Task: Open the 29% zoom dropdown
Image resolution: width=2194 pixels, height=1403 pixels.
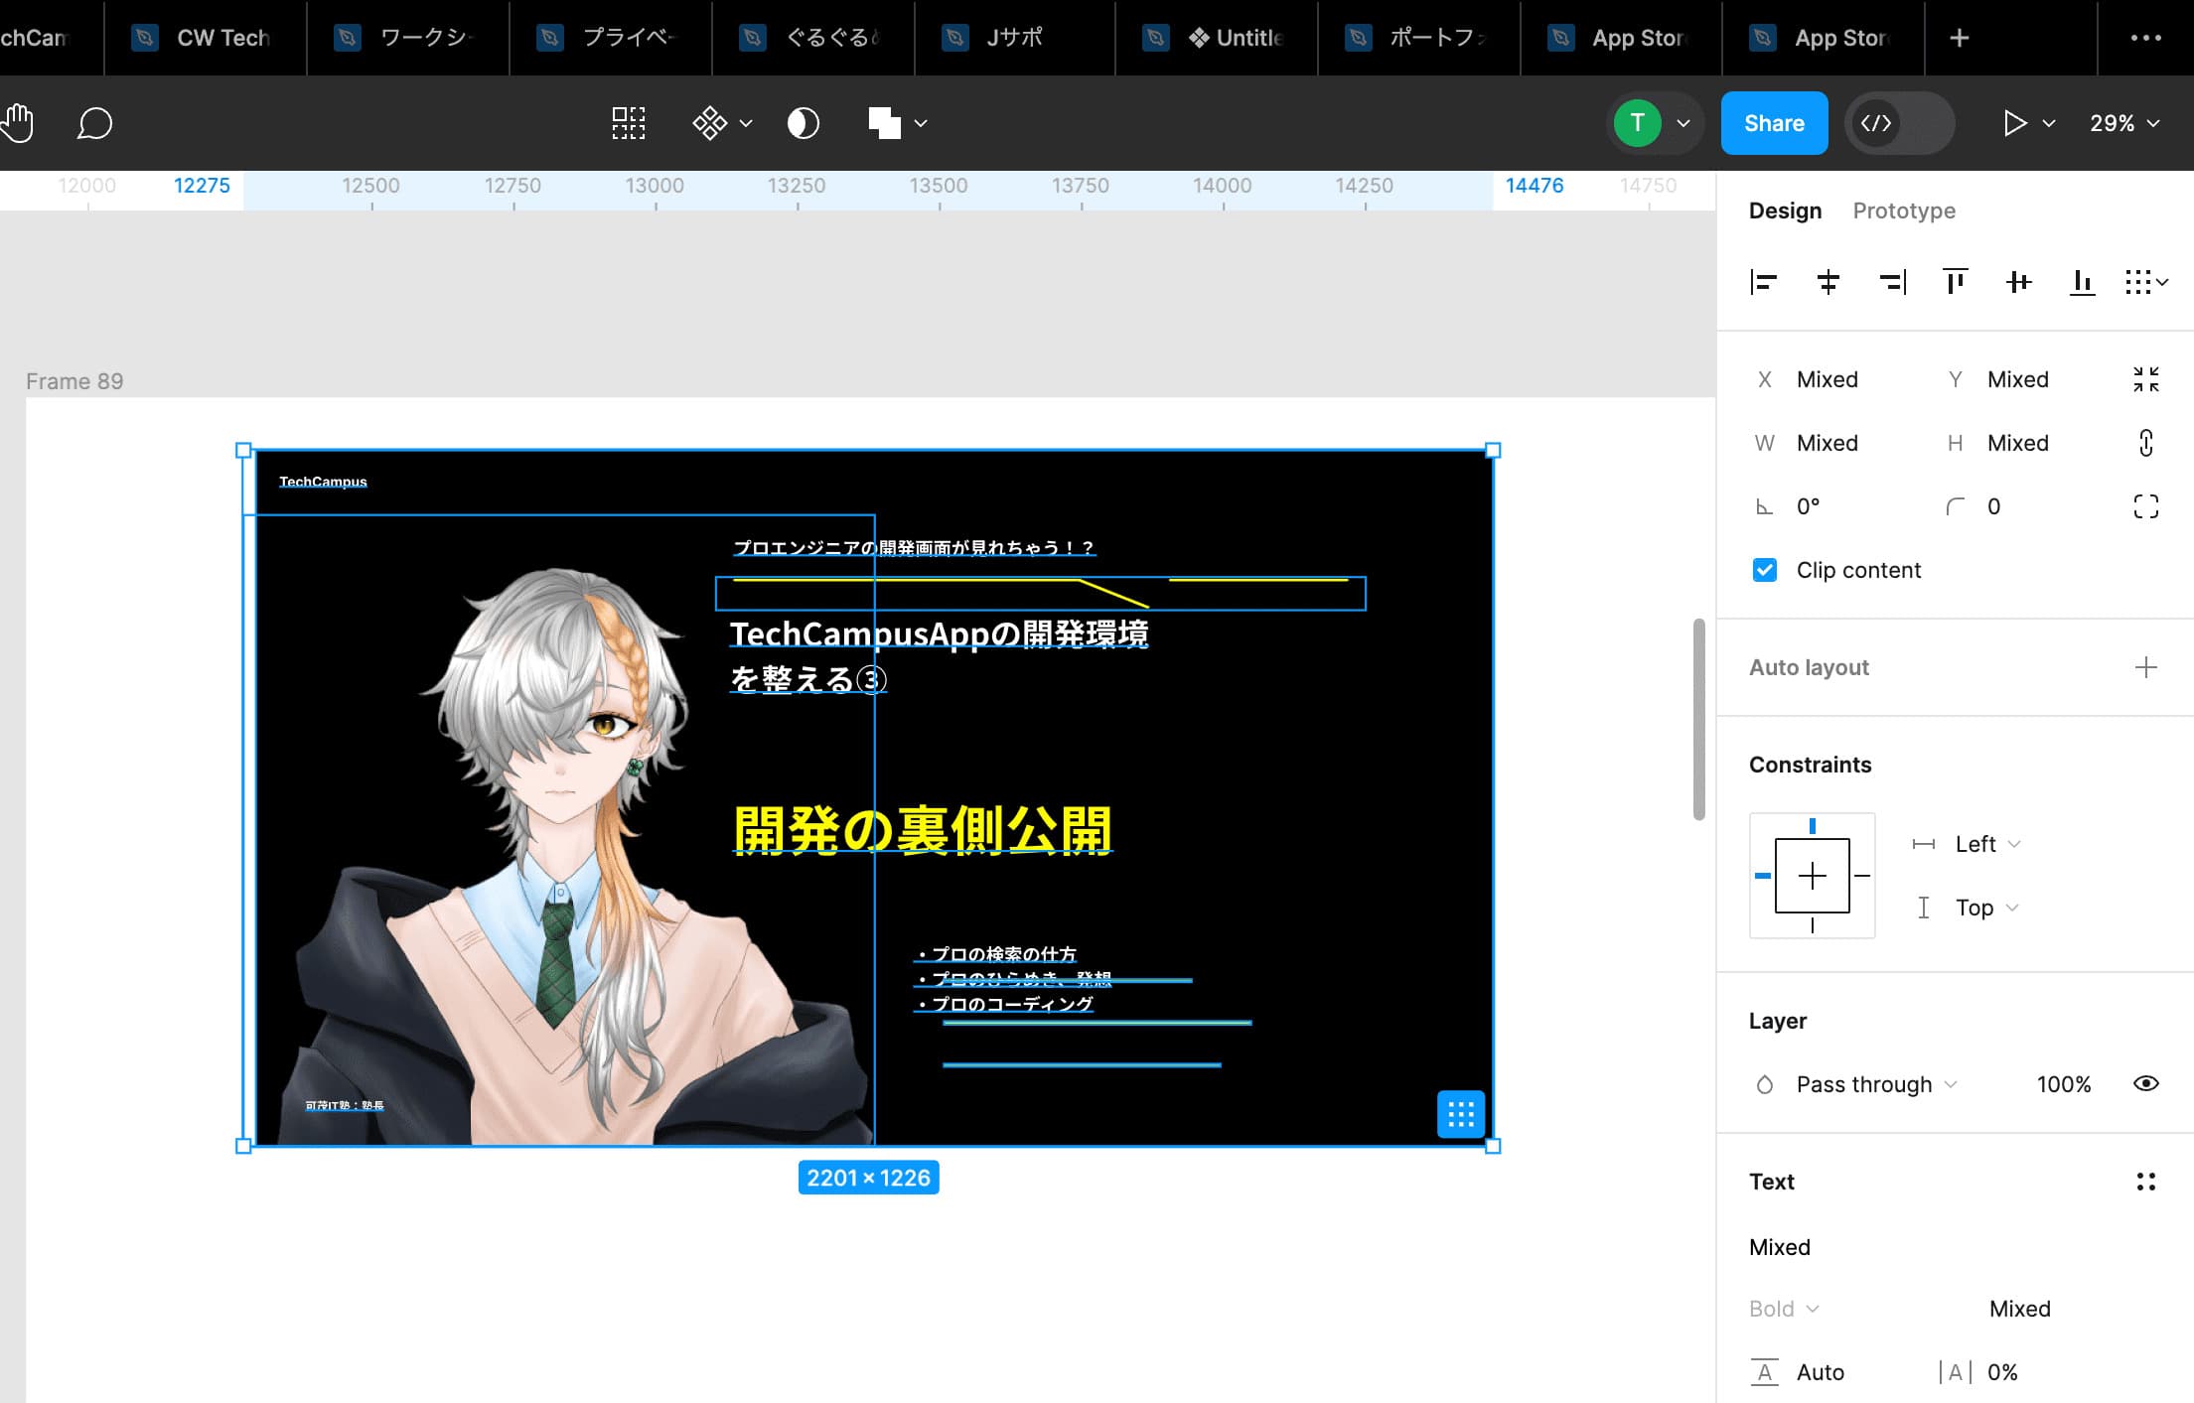Action: pos(2124,123)
